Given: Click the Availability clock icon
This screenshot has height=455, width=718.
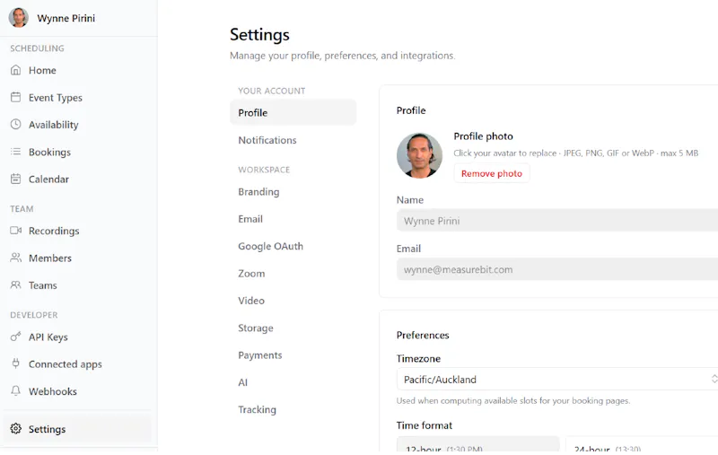Looking at the screenshot, I should click(x=15, y=125).
